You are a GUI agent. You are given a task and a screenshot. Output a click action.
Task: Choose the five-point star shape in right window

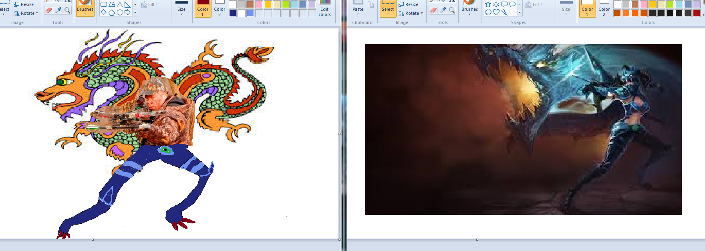pos(488,4)
